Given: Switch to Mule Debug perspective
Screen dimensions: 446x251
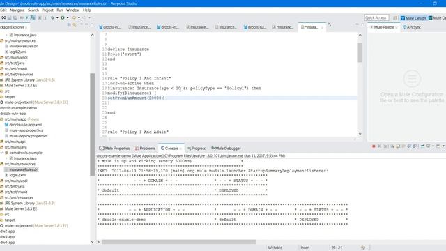Looking at the screenshot, I should tap(437, 18).
